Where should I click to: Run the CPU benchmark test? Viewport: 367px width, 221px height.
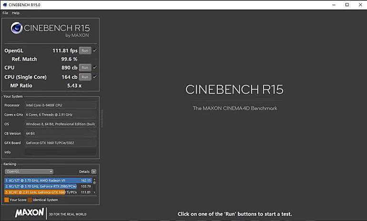pos(85,68)
